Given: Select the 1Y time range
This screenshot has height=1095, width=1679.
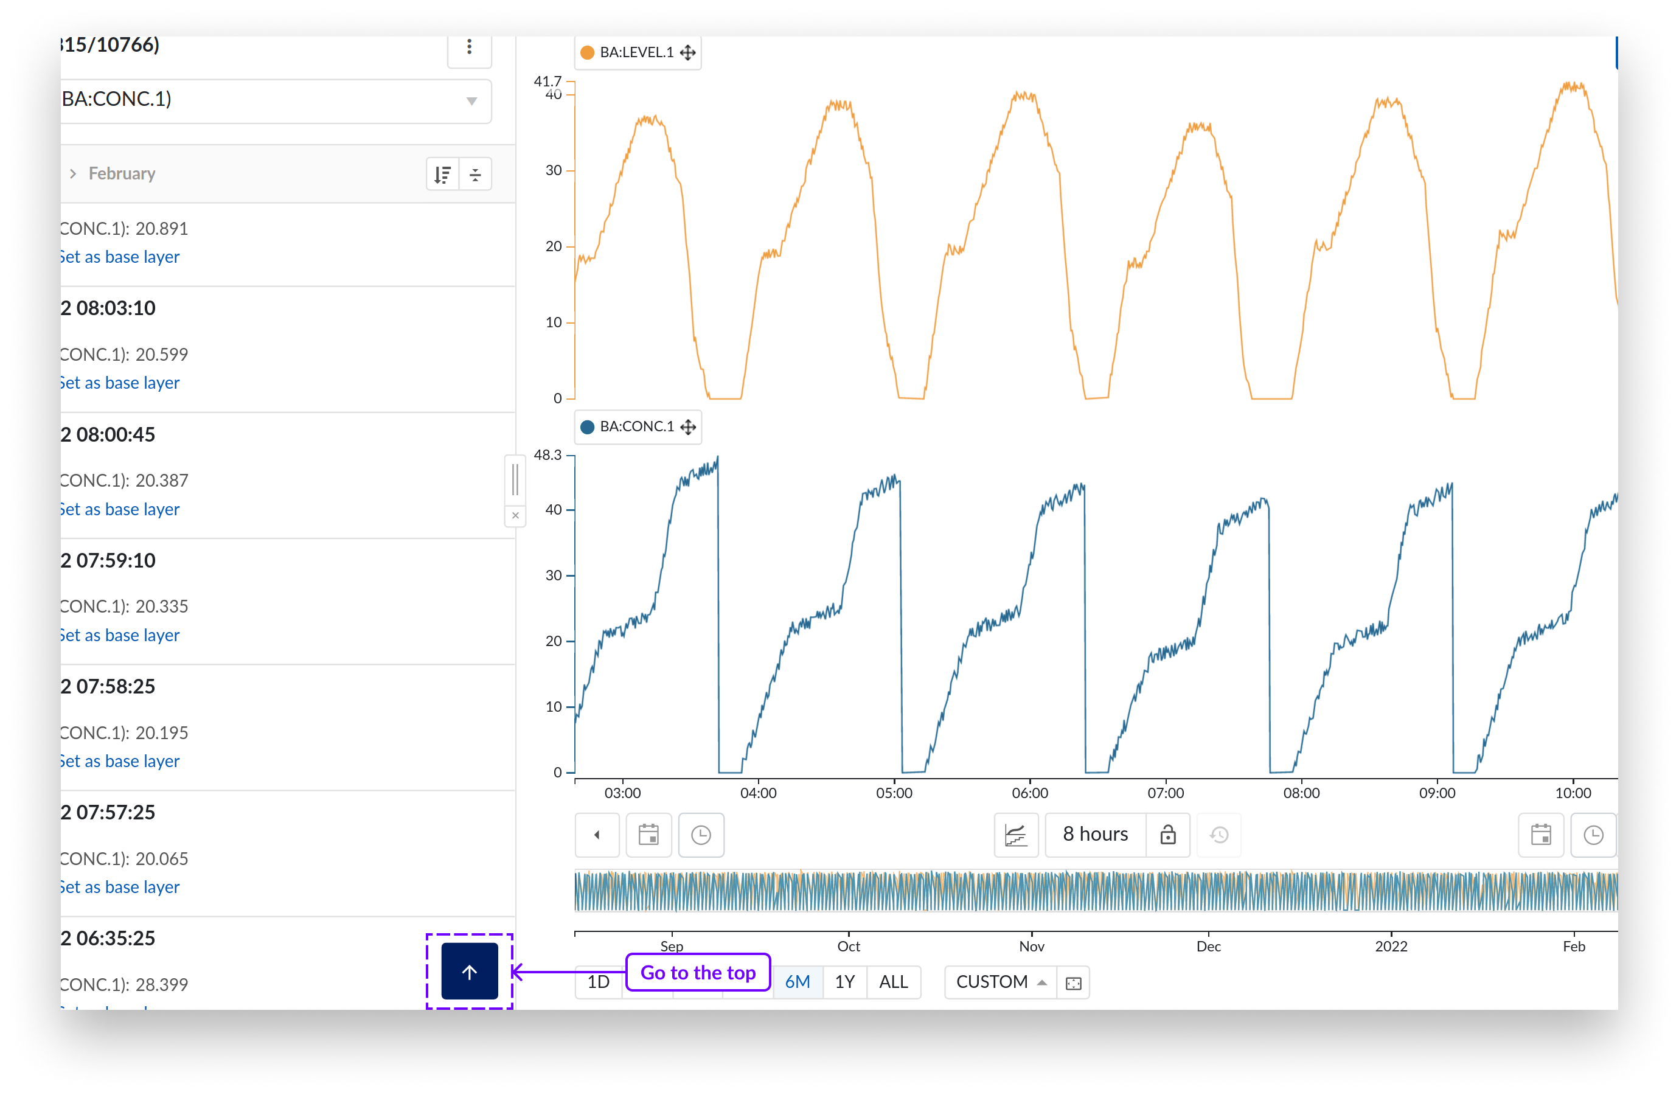Looking at the screenshot, I should 844,982.
